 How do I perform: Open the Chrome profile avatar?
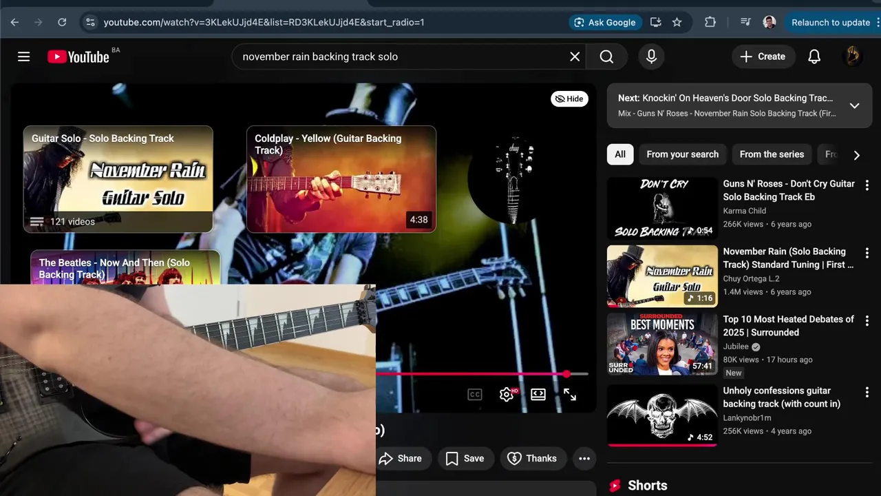769,22
